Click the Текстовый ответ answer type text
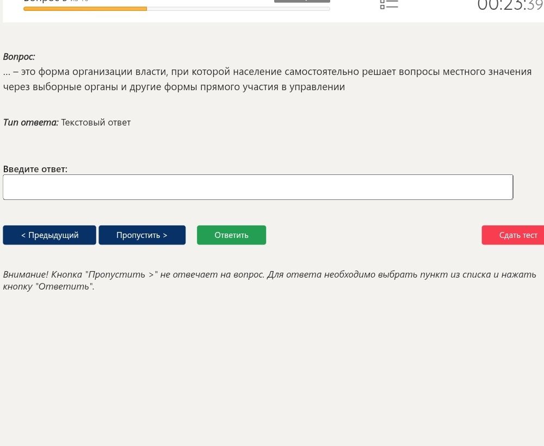Viewport: 544px width, 446px height. (x=96, y=122)
